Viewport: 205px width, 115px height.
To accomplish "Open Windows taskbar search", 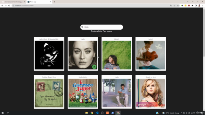I will (x=8, y=113).
